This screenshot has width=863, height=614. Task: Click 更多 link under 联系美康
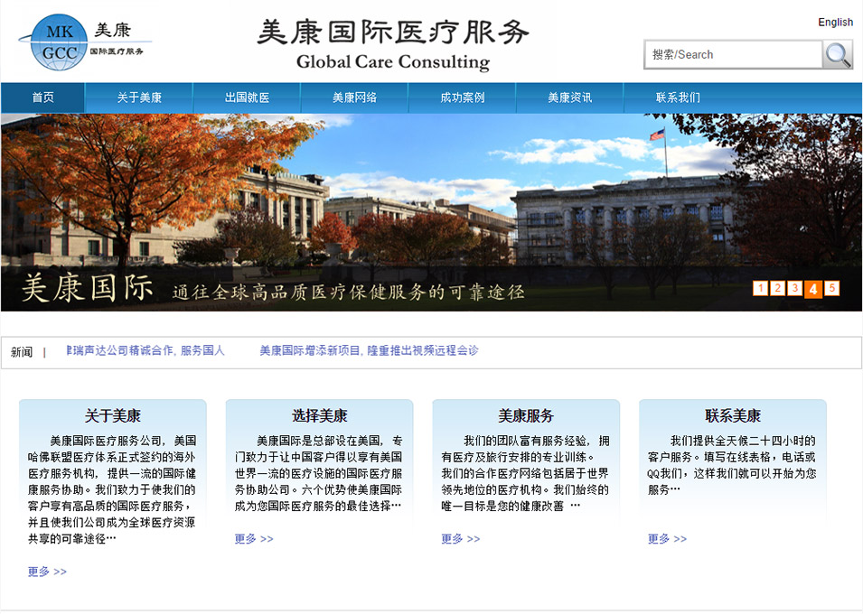[667, 539]
